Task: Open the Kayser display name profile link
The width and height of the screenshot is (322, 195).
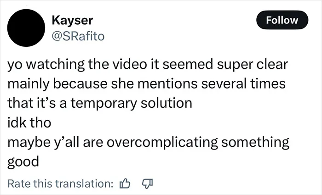Action: 72,20
